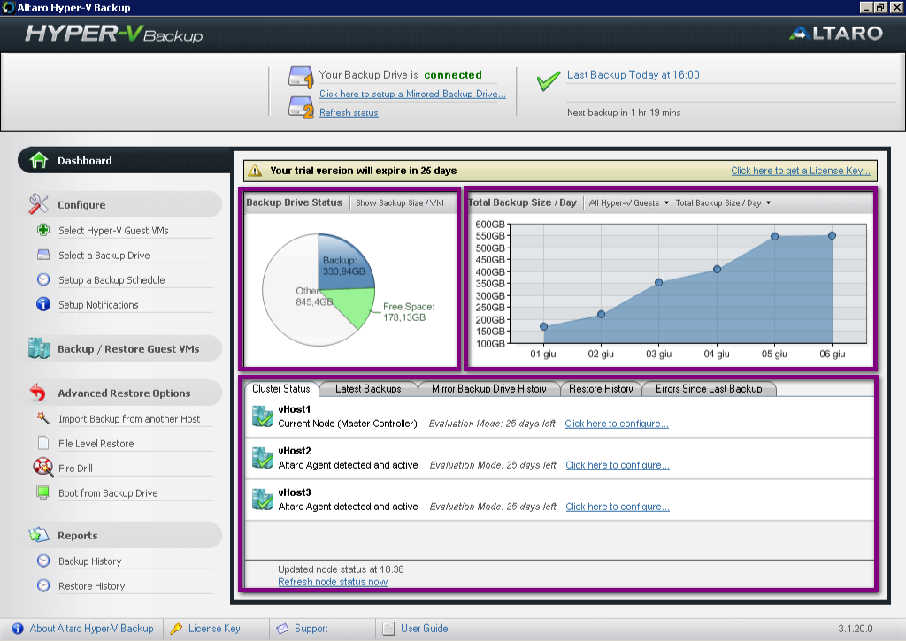The height and width of the screenshot is (641, 906).
Task: Click the drive icon beside Select a Backup Drive
Action: coord(43,255)
